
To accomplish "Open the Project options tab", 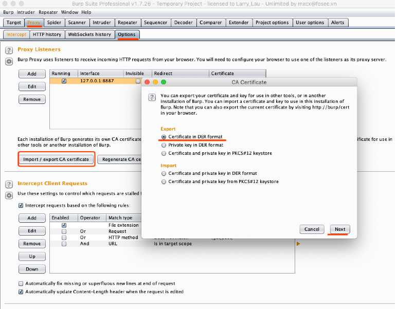I will coord(272,23).
